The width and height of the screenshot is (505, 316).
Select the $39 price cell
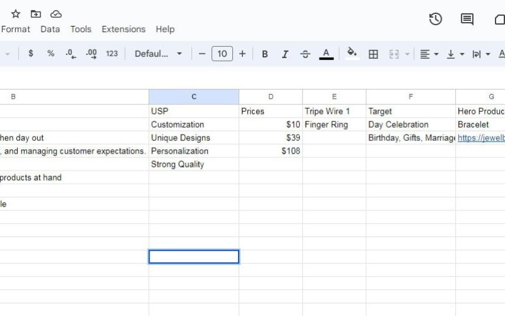(271, 138)
